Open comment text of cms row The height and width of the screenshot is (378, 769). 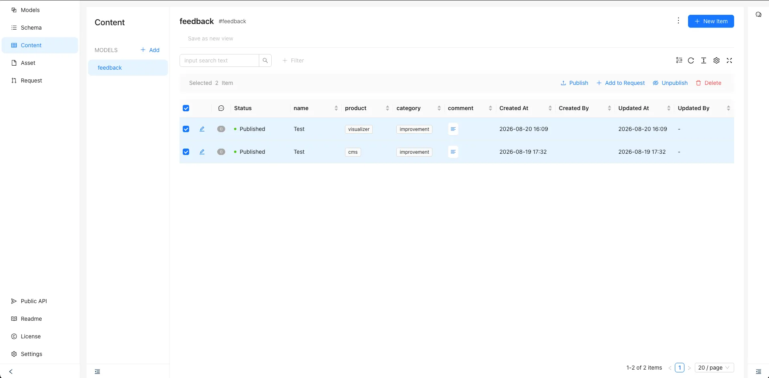pos(453,152)
